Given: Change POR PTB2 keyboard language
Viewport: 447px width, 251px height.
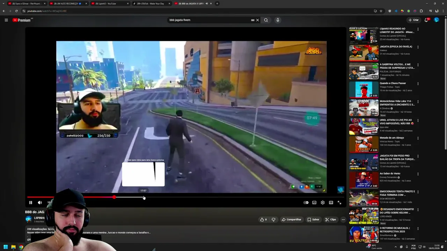Looking at the screenshot, I should [413, 247].
